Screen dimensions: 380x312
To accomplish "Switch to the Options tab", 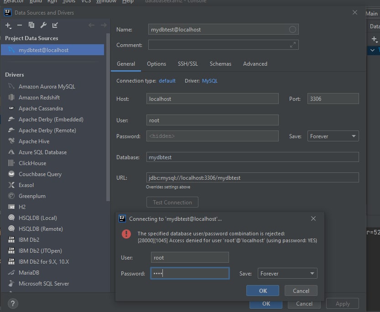I will pyautogui.click(x=156, y=64).
